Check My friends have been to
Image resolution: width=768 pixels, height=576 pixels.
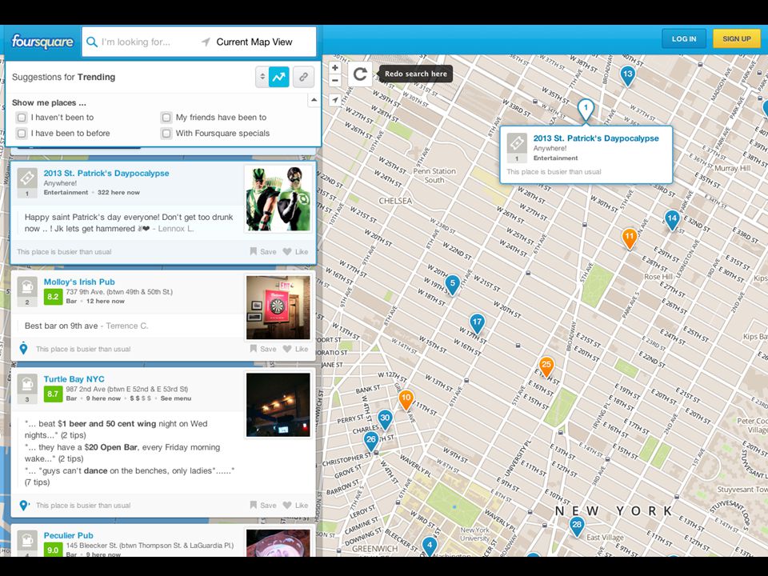tap(166, 118)
